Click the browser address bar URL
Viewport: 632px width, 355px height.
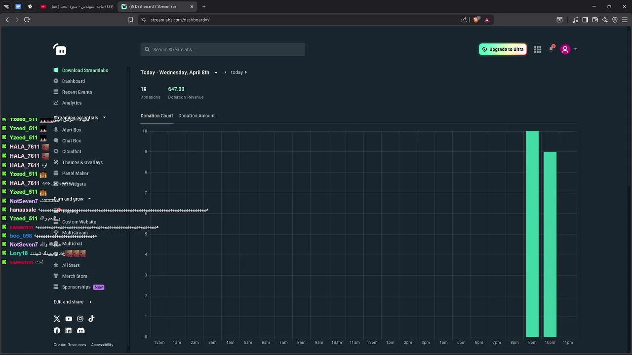[180, 20]
